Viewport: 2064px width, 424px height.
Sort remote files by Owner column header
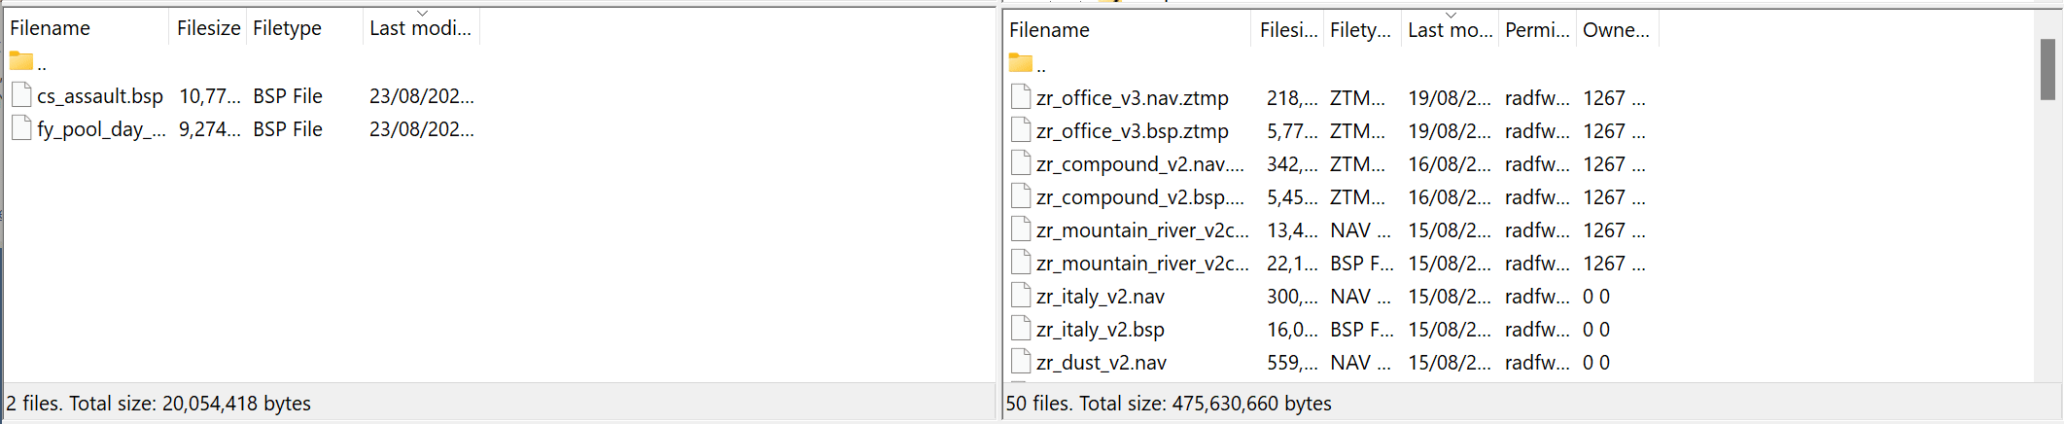click(1615, 30)
